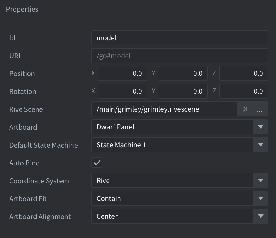Select the Position Y value field
This screenshot has height=238, width=276.
point(183,73)
